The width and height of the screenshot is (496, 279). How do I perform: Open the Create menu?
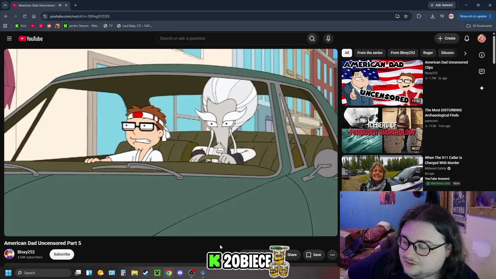446,38
